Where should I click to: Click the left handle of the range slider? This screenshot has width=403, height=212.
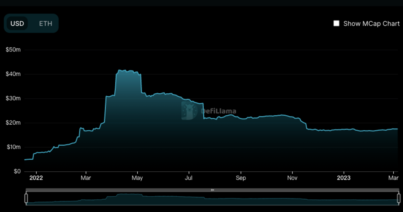[x=26, y=198]
